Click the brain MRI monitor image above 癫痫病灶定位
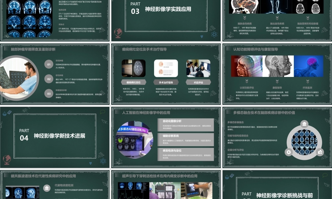The height and width of the screenshot is (199, 332). click(133, 68)
